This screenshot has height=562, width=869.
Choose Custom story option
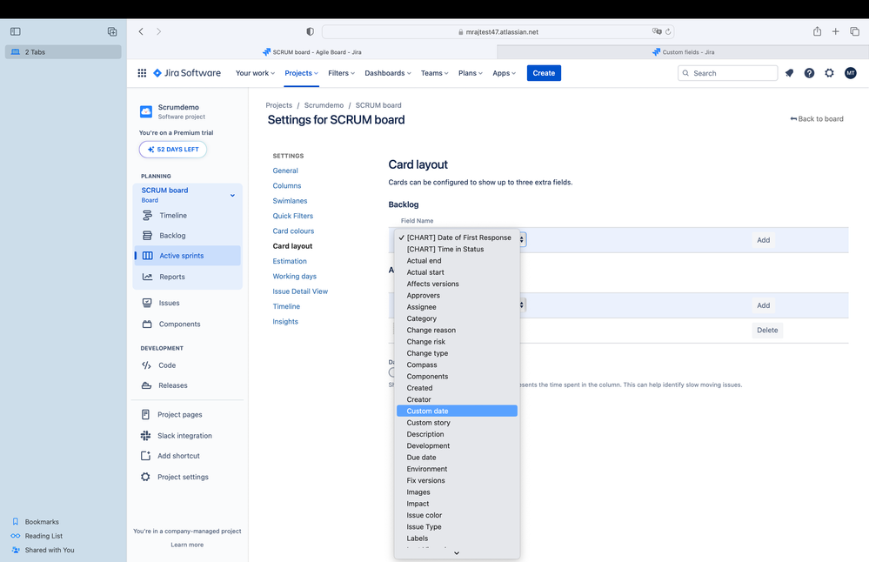tap(458, 422)
